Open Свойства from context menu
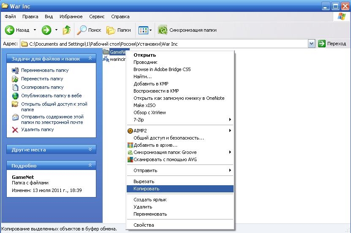This screenshot has width=351, height=233. [x=180, y=225]
